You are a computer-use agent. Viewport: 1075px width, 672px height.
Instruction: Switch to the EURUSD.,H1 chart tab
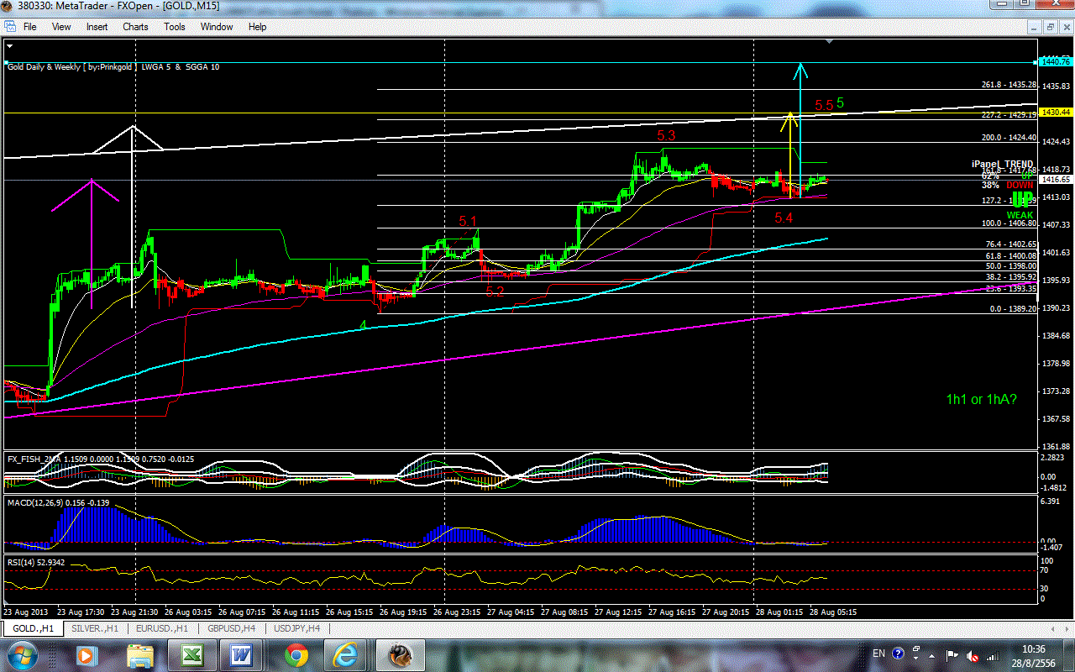pos(161,628)
